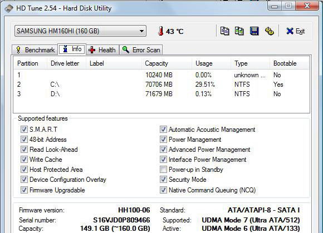
Task: Click the thermometer temperature icon
Action: [161, 31]
